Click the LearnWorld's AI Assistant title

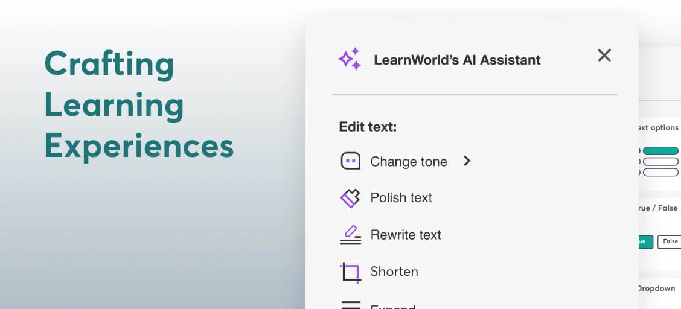[x=457, y=60]
